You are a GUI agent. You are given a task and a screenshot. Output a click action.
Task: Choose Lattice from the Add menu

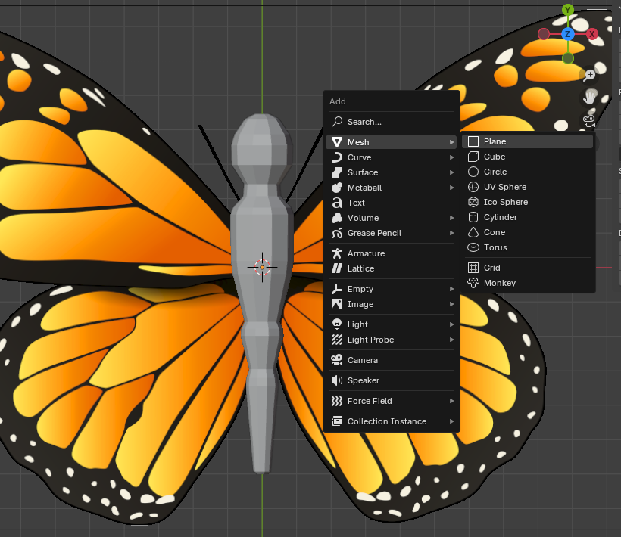[392, 268]
